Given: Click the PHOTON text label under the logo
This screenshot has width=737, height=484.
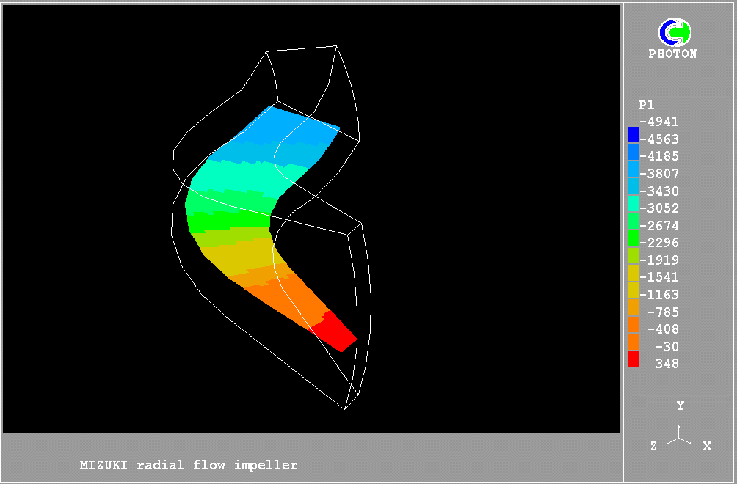Looking at the screenshot, I should (x=672, y=54).
